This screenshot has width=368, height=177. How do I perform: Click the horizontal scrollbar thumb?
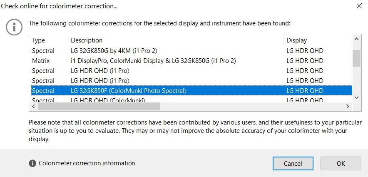coord(99,106)
